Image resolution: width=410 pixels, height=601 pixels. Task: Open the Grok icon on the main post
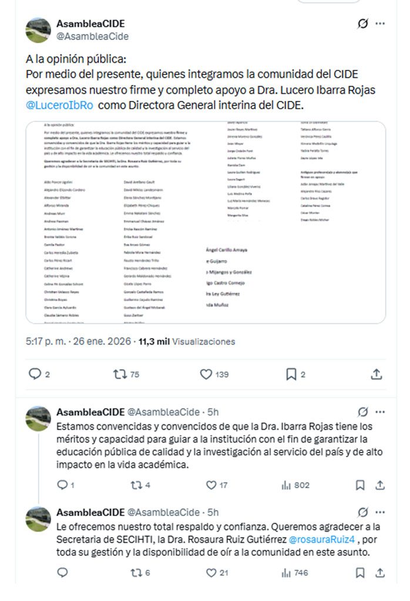coord(363,24)
